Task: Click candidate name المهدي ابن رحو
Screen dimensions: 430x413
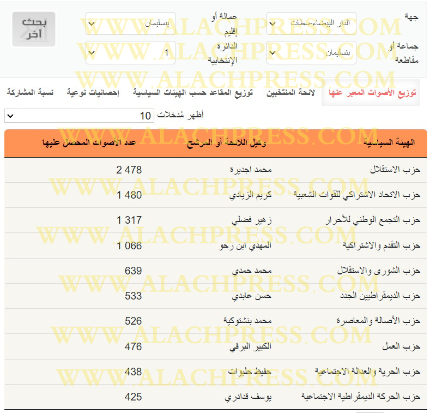Action: point(245,246)
